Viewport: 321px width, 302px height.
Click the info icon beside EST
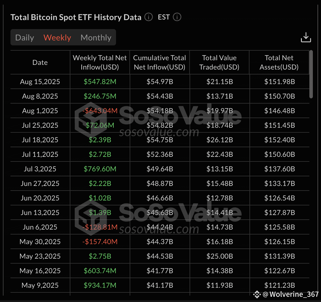coord(177,17)
